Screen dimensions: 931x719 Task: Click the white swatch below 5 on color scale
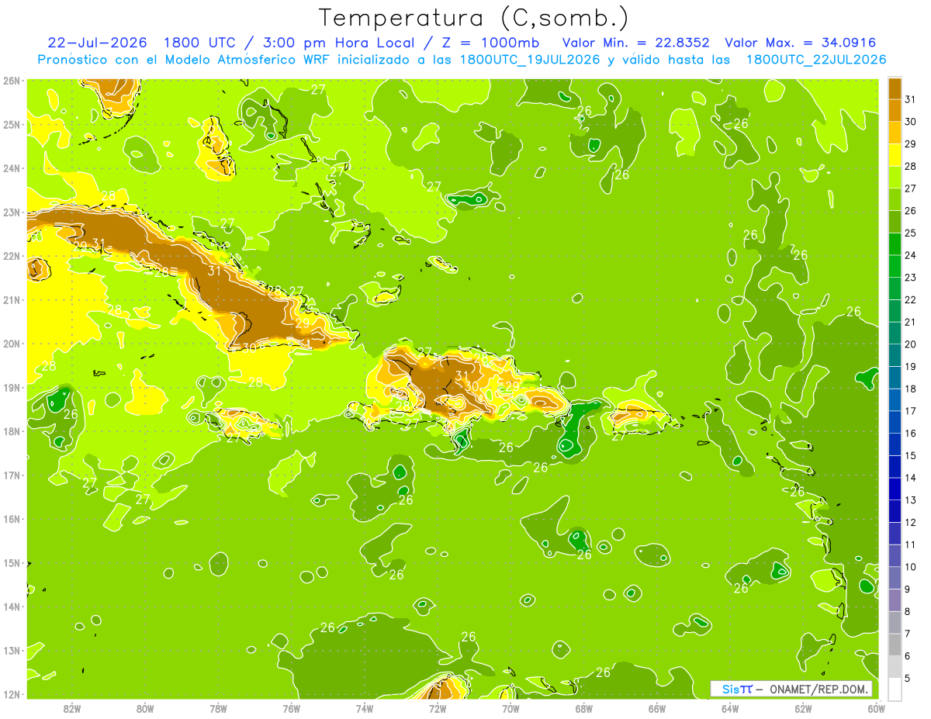(x=895, y=689)
